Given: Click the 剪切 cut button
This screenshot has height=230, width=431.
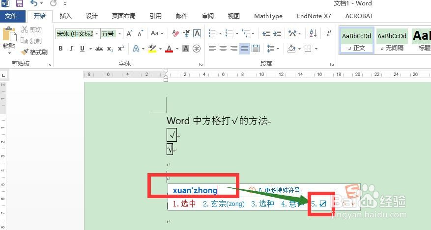Looking at the screenshot, I should point(31,29).
